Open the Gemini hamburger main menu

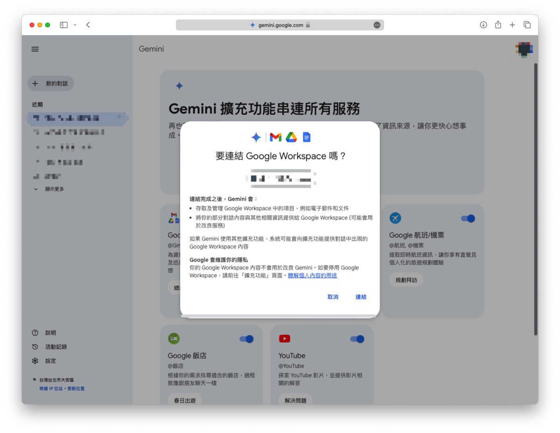(x=35, y=49)
